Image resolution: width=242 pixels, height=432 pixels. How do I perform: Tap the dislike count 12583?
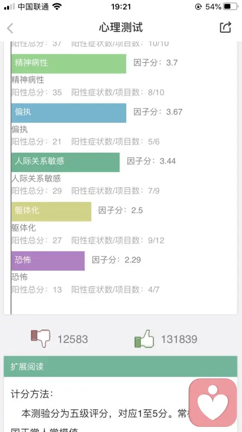pyautogui.click(x=73, y=339)
